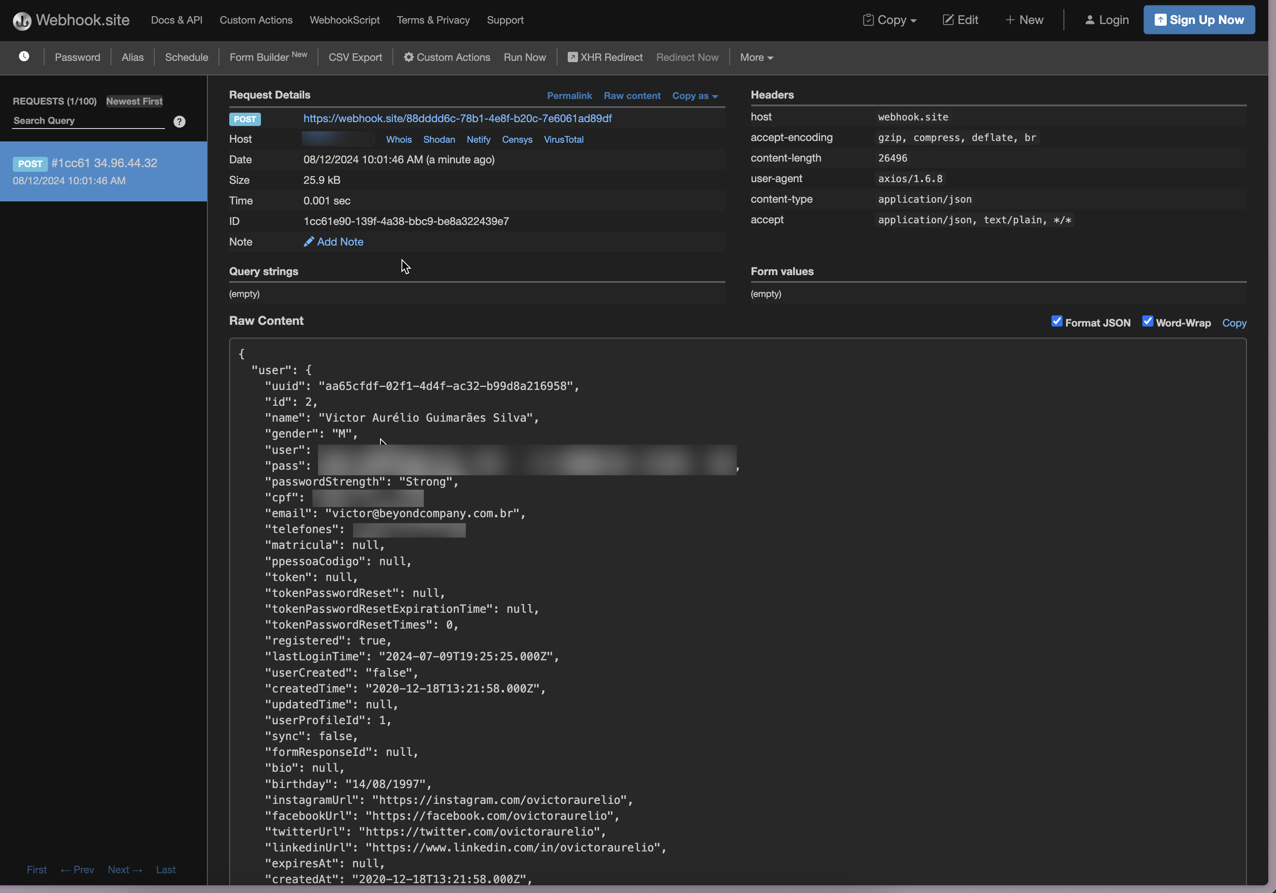Copy the raw content via Copy link
Screen dimensions: 1276x893
(1234, 323)
